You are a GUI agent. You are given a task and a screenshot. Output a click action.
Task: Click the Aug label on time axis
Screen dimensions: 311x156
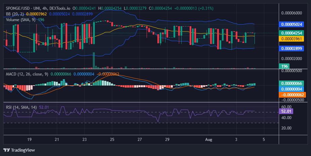(x=209, y=140)
